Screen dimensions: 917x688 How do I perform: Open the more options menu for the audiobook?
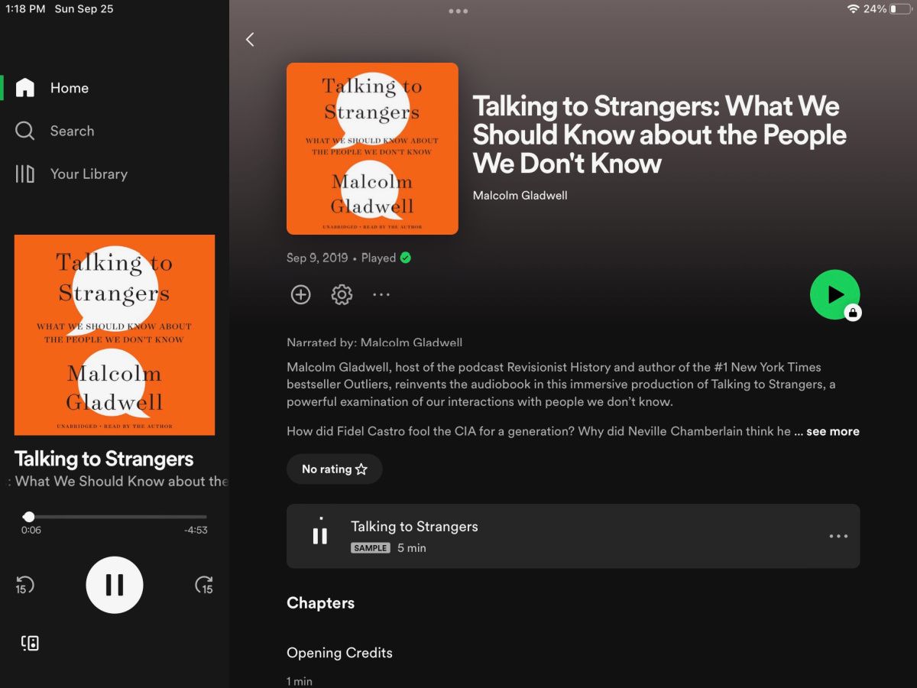[381, 294]
